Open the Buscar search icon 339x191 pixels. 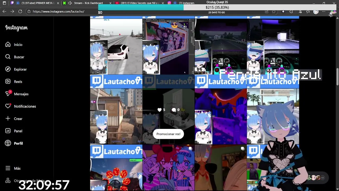[x=8, y=57]
